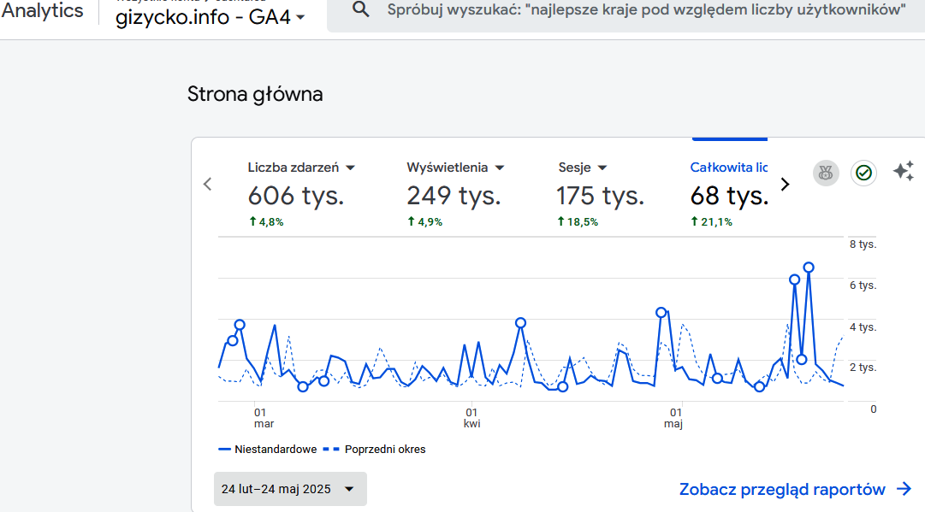Follow the Zobacz przegląd raportów link
This screenshot has height=512, width=925.
pyautogui.click(x=782, y=489)
